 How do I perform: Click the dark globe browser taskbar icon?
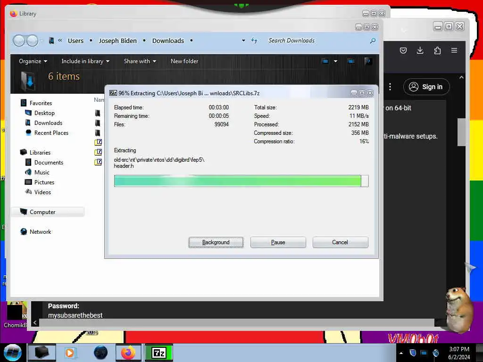point(101,353)
